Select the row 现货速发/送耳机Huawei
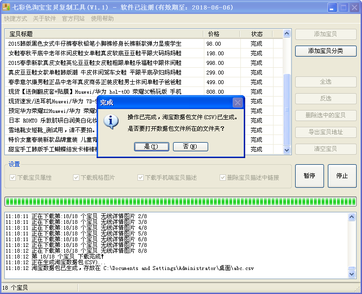The image size is (362, 294). coord(51,101)
